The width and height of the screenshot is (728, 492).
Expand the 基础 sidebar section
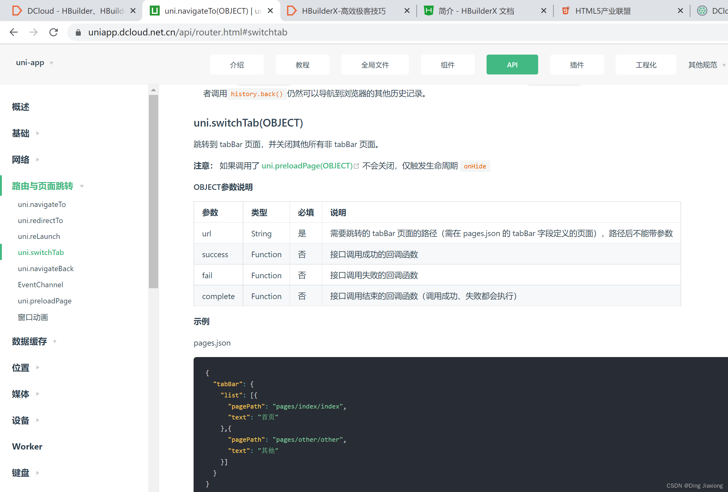tap(25, 133)
